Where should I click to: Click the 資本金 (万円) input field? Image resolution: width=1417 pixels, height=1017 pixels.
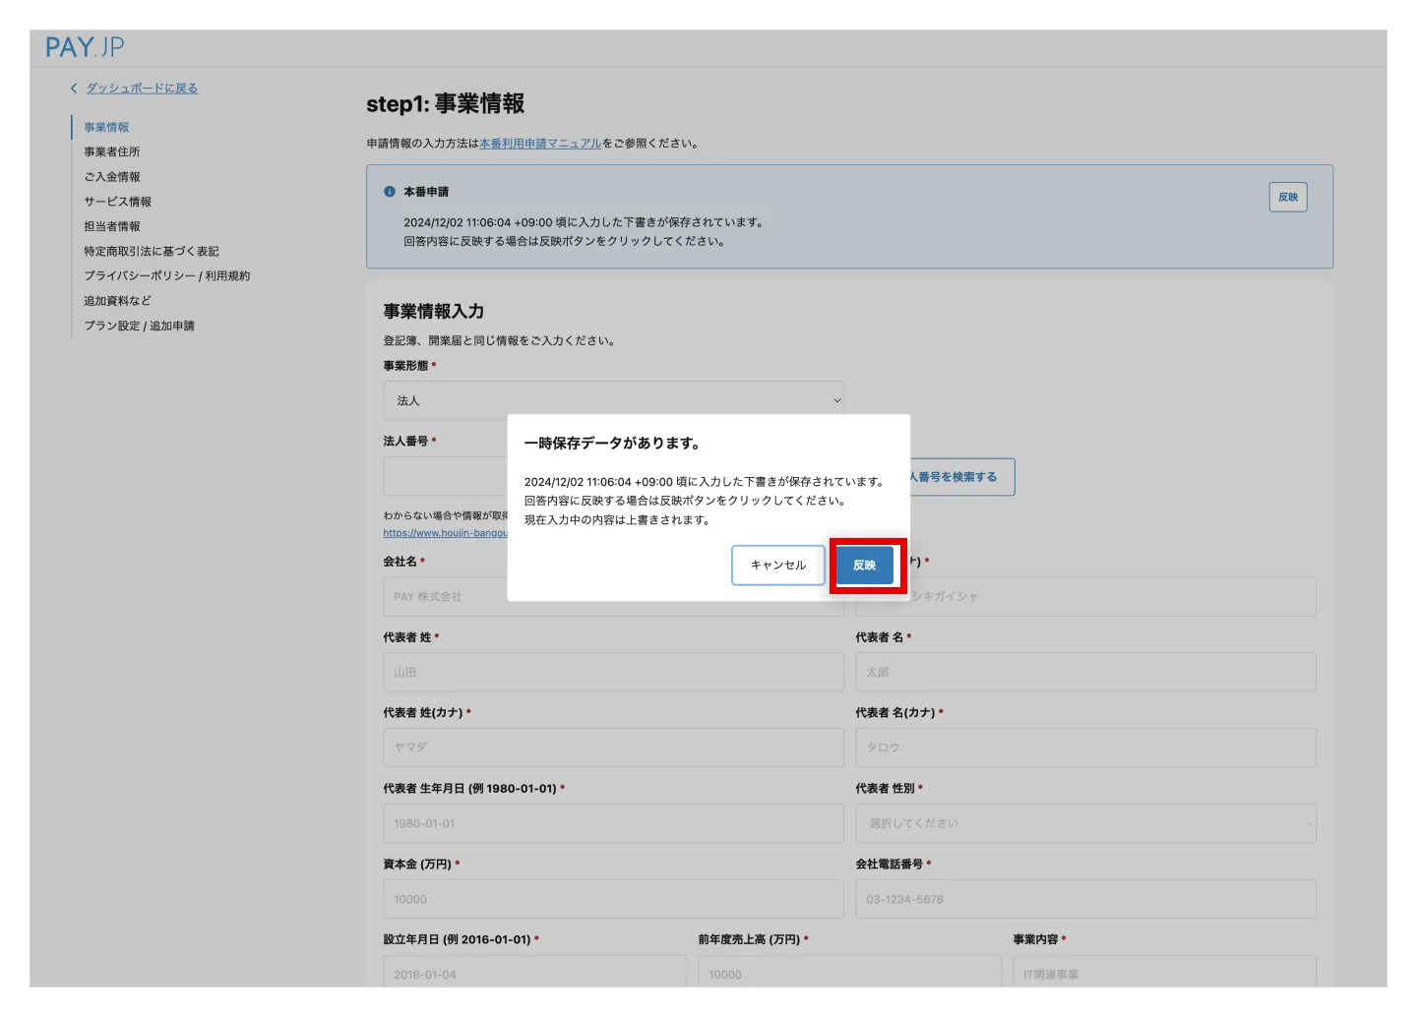pyautogui.click(x=613, y=899)
